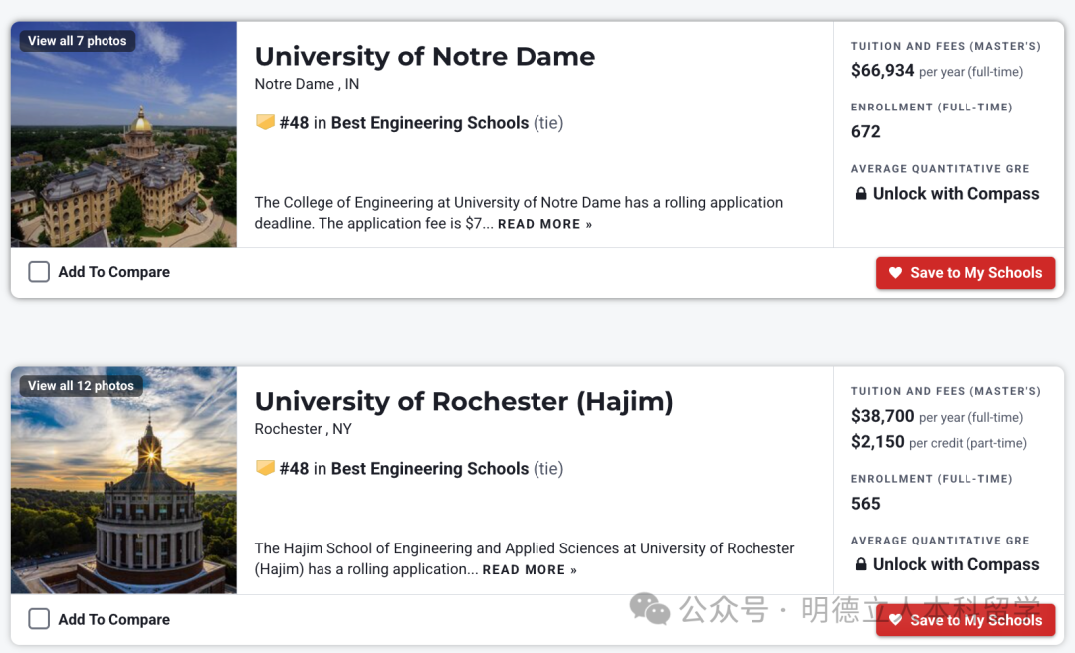Open University of Notre Dame title link
Viewport: 1075px width, 653px height.
click(424, 57)
